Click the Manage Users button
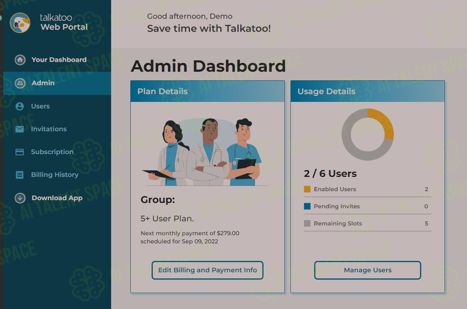 pyautogui.click(x=368, y=270)
